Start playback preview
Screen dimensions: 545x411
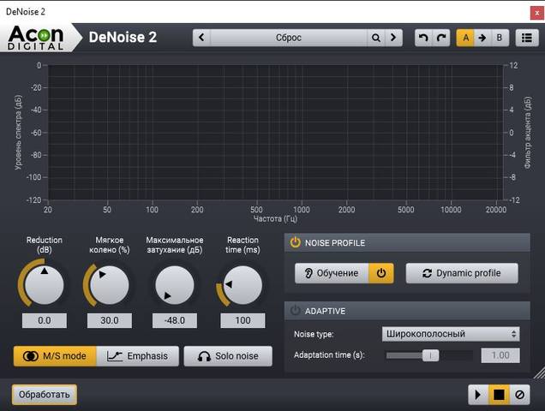coord(478,395)
